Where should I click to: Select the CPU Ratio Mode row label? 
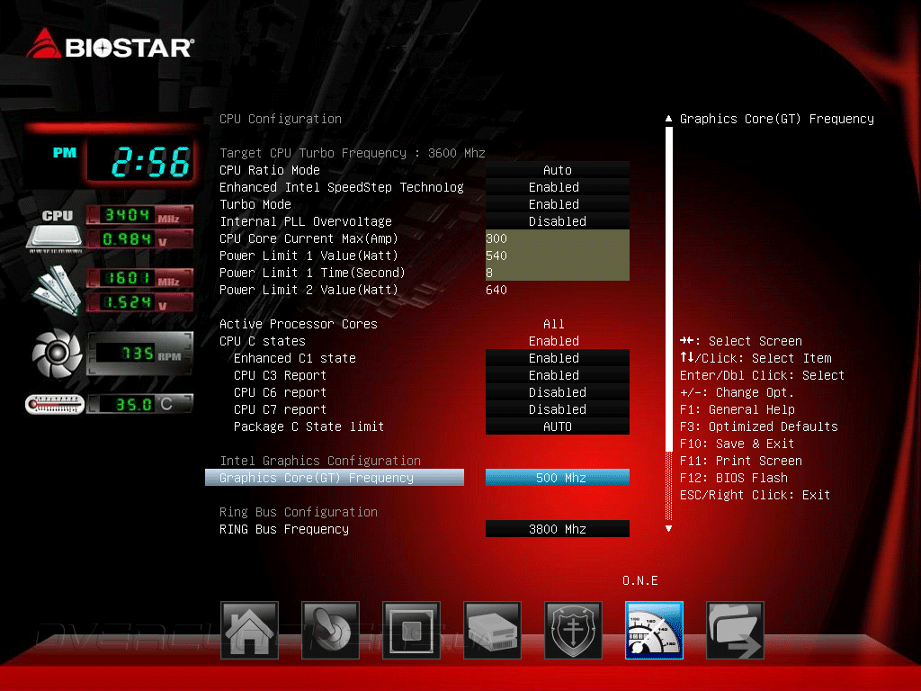tap(270, 170)
